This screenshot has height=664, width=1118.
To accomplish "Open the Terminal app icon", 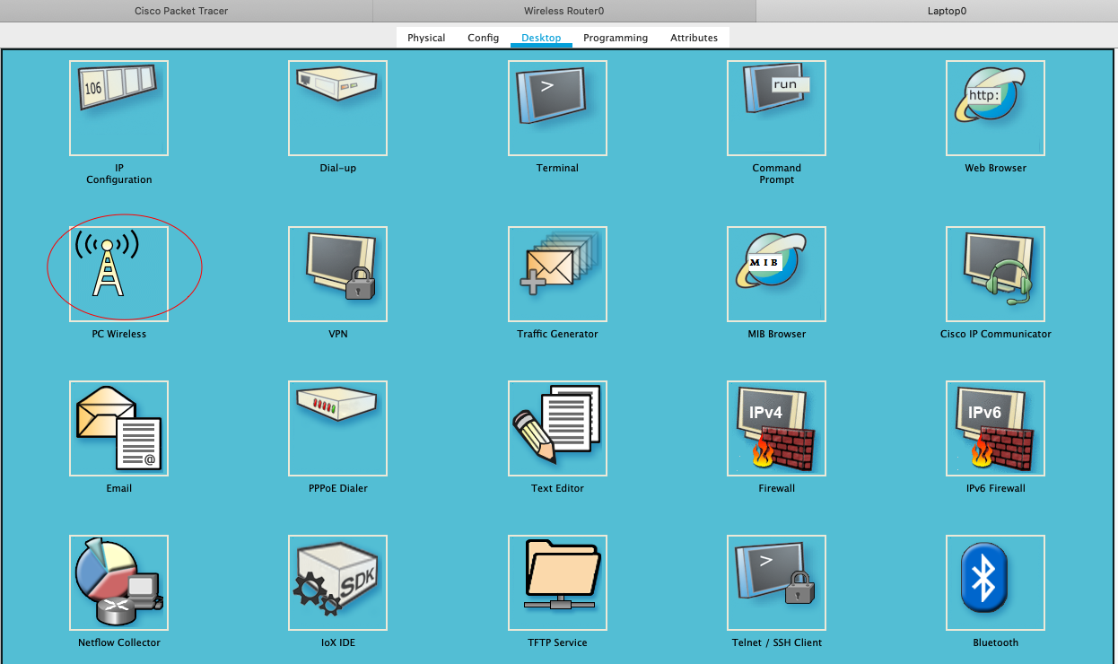I will (x=557, y=108).
